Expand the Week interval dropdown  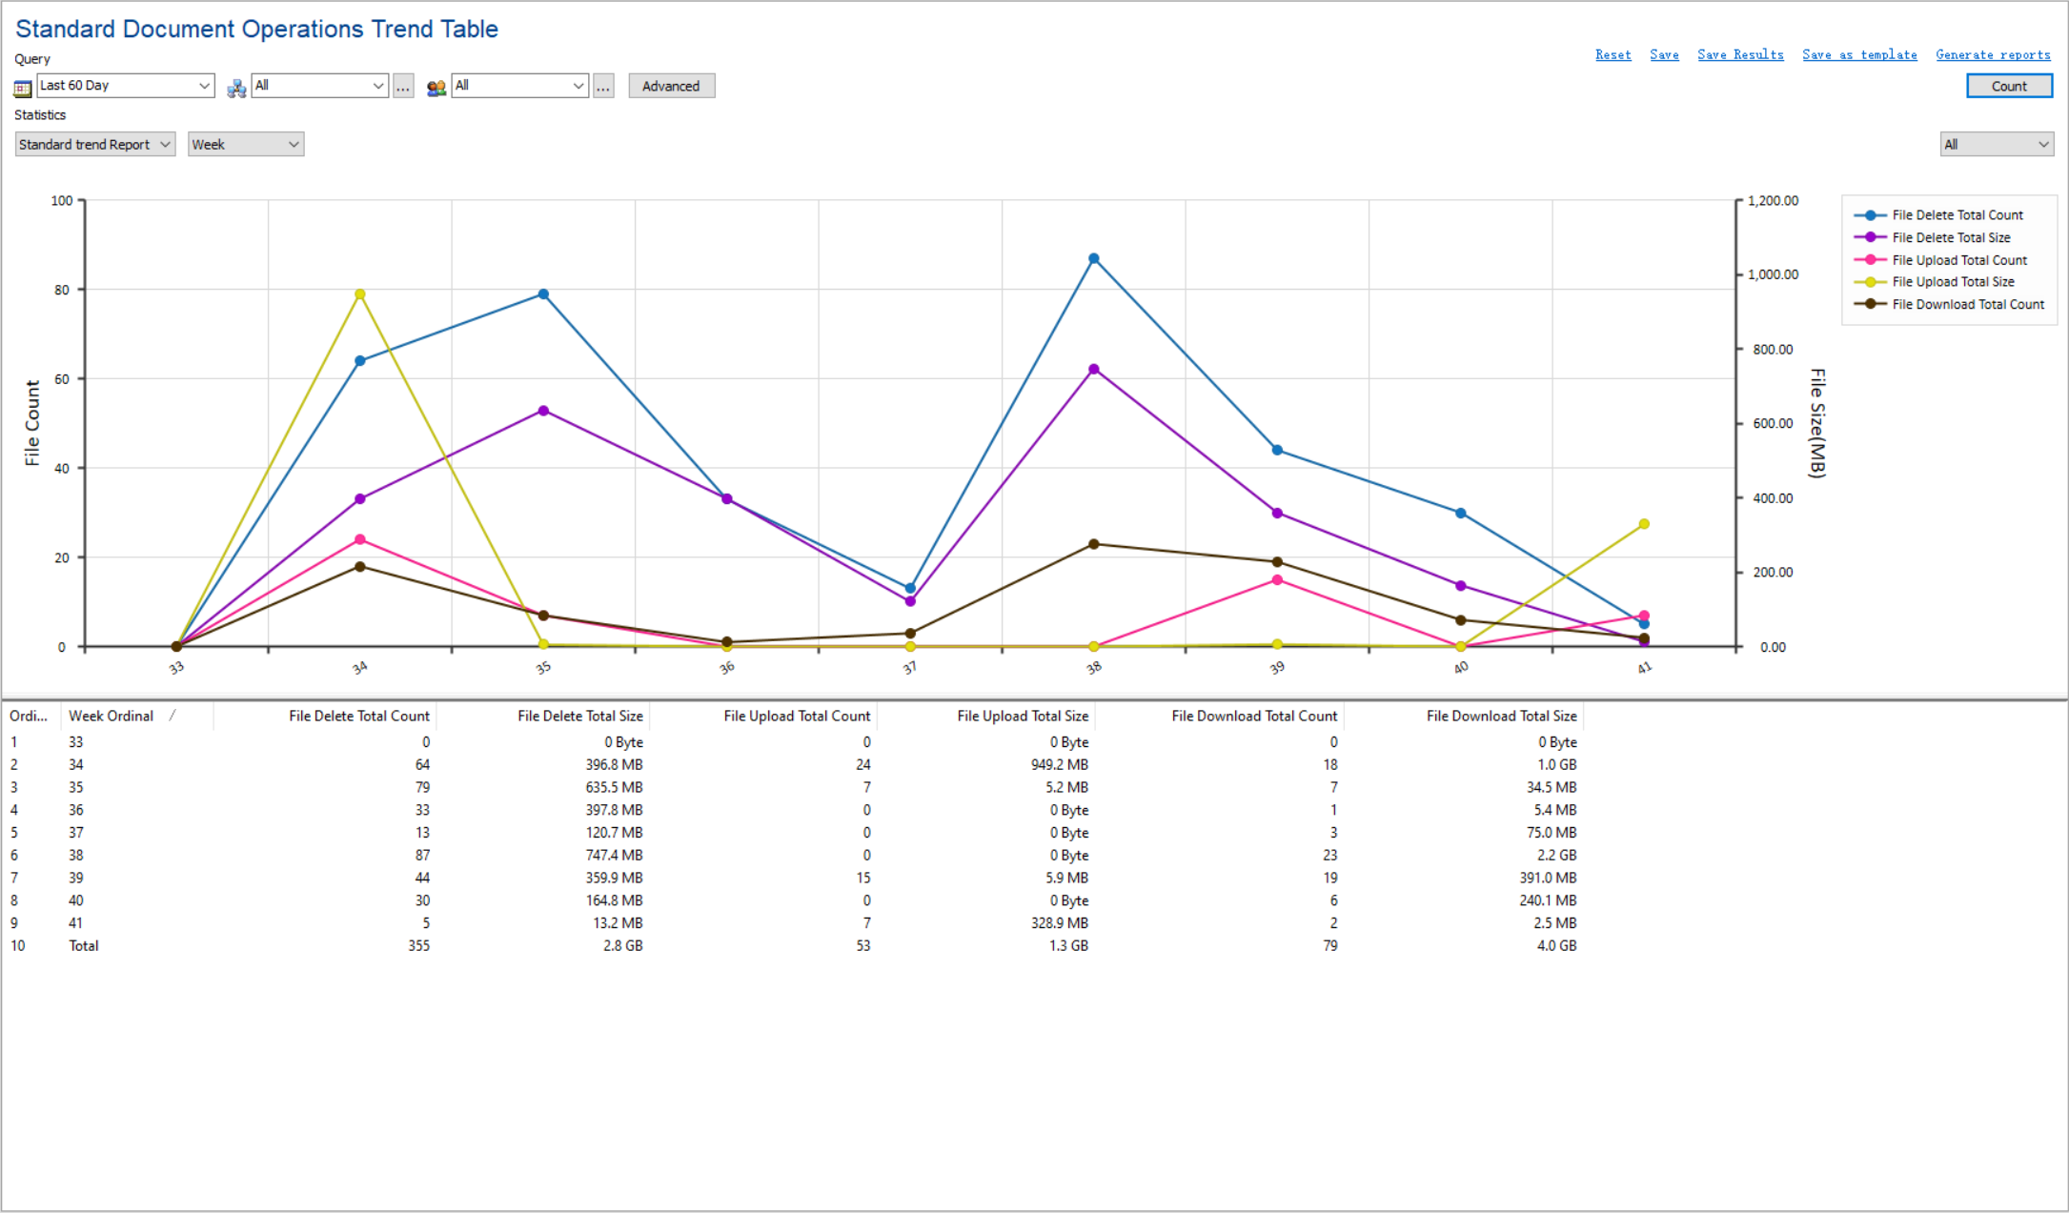pos(245,145)
